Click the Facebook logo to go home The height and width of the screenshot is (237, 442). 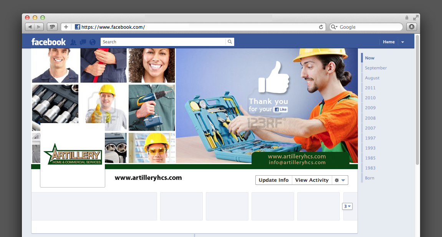click(x=48, y=41)
